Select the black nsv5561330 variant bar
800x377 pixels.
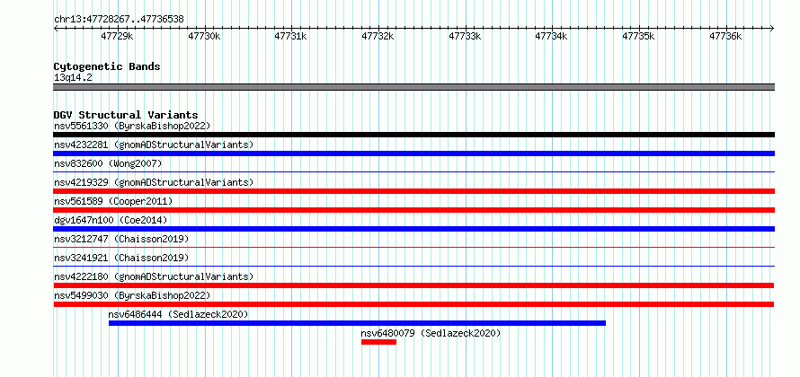(413, 135)
